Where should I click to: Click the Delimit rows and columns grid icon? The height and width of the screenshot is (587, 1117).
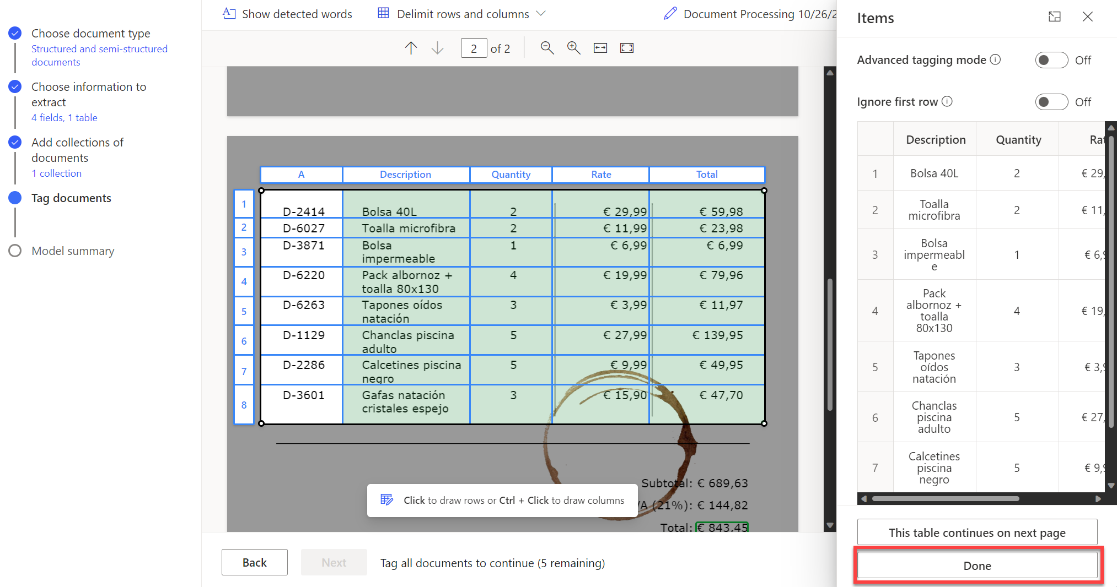(x=383, y=13)
